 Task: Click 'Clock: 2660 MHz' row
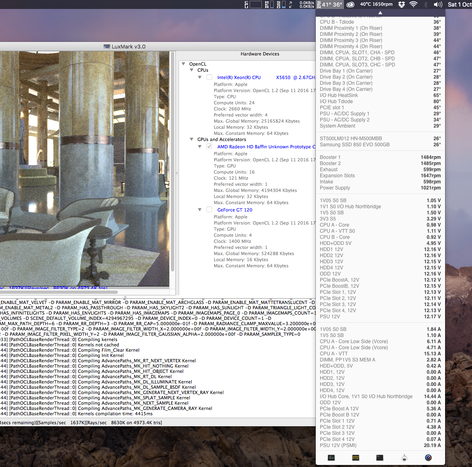[x=232, y=109]
